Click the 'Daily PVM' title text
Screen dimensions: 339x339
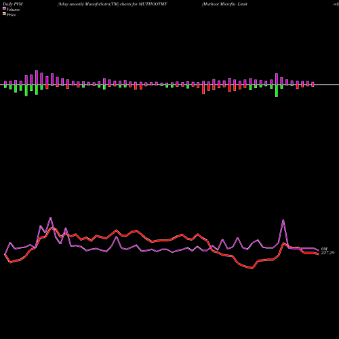13,4
